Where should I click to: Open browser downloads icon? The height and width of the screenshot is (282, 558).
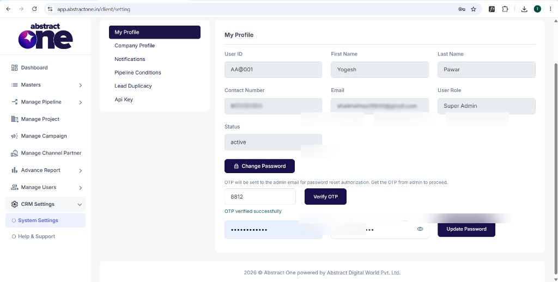click(524, 9)
